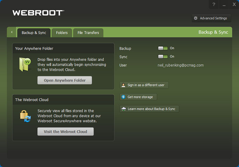
Task: Turn off the Backup toggle
Action: click(163, 48)
